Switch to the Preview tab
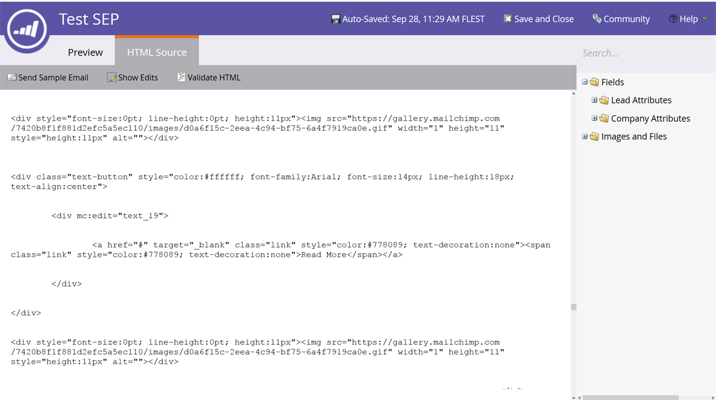 pos(85,53)
